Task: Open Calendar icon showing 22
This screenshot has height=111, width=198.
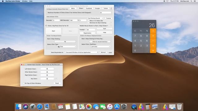Action: [61, 107]
